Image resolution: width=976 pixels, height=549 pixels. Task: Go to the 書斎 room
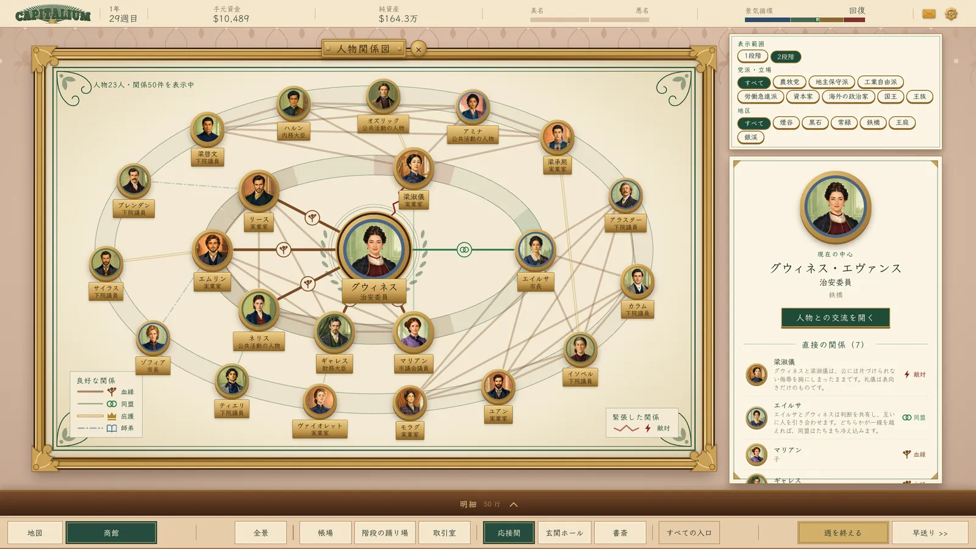point(620,533)
